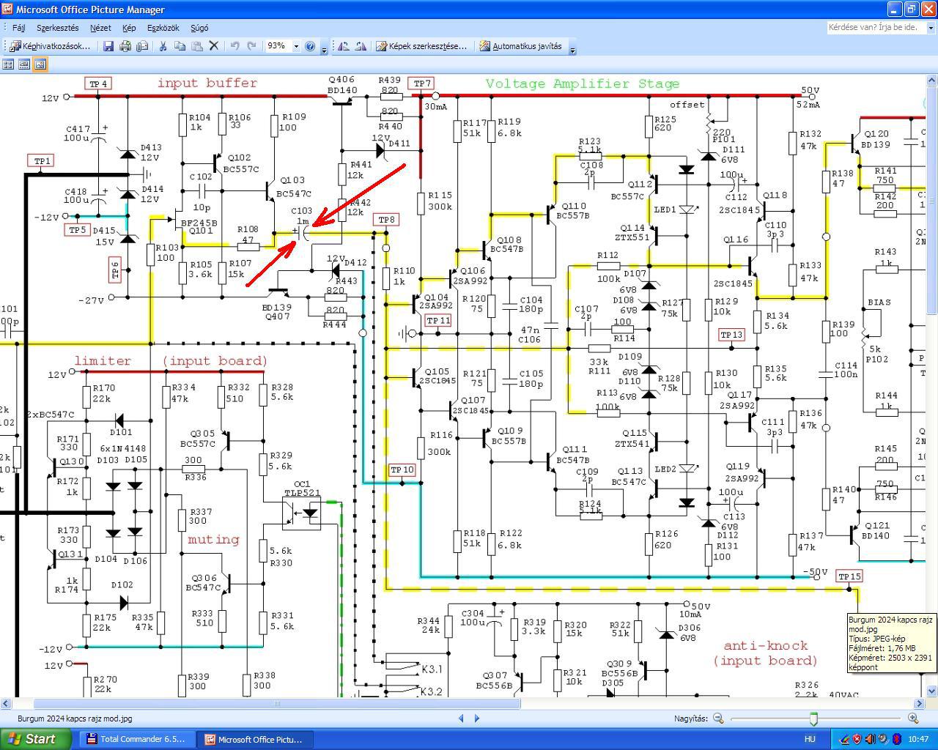The width and height of the screenshot is (938, 750).
Task: Click the Picture Manager title bar icon
Action: (x=8, y=10)
